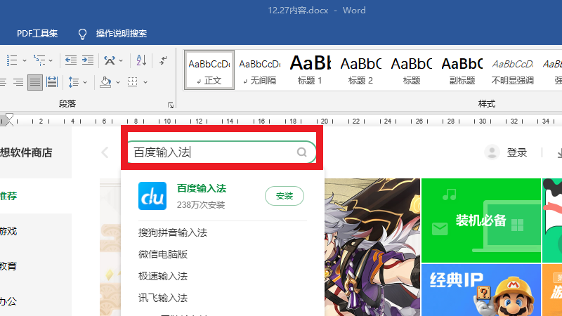Open 百度输入法 result title
Image resolution: width=562 pixels, height=316 pixels.
(x=202, y=188)
